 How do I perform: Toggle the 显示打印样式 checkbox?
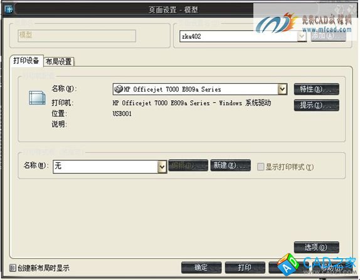(260, 167)
